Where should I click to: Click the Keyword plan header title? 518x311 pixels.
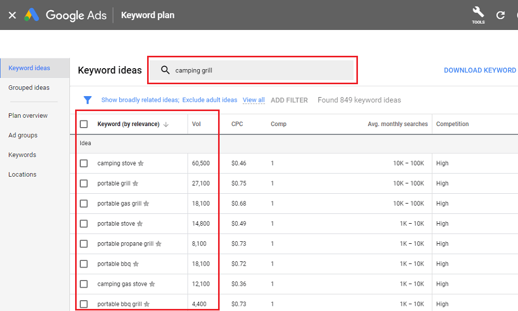[148, 15]
